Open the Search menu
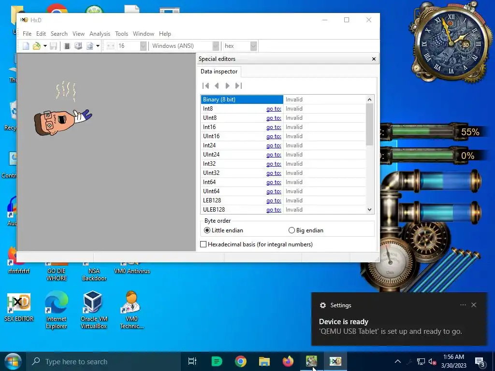495x371 pixels. click(59, 34)
